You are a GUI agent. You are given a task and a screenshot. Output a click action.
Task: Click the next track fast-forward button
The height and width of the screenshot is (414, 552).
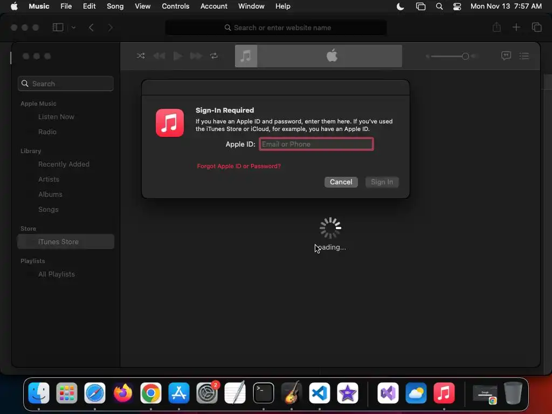[196, 56]
